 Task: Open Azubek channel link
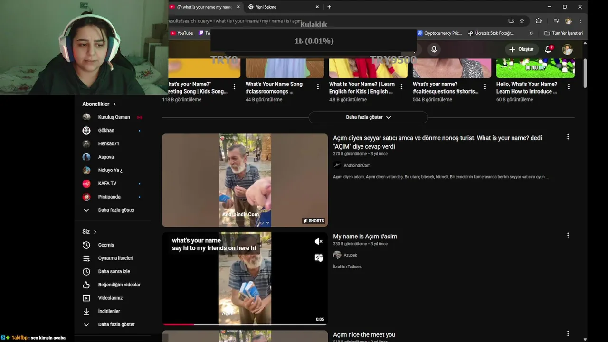tap(350, 255)
